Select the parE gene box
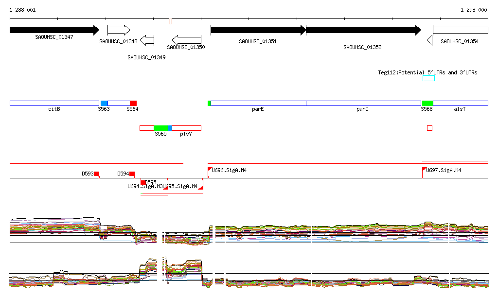498x297 pixels. point(258,104)
